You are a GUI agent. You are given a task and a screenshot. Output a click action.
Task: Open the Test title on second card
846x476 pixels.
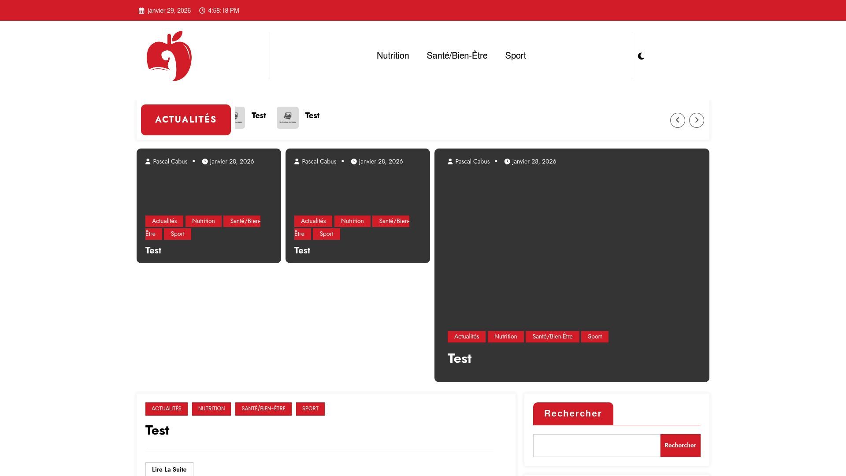click(302, 250)
